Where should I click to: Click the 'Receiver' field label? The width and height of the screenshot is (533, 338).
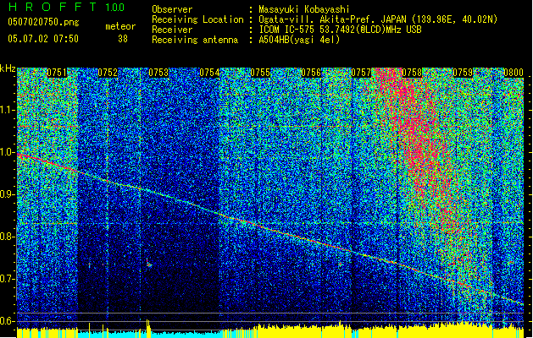172,30
